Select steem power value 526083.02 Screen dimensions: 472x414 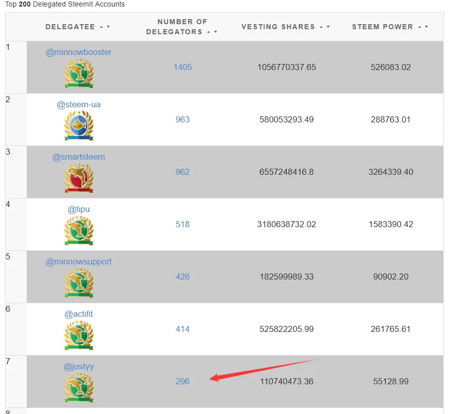click(x=391, y=67)
